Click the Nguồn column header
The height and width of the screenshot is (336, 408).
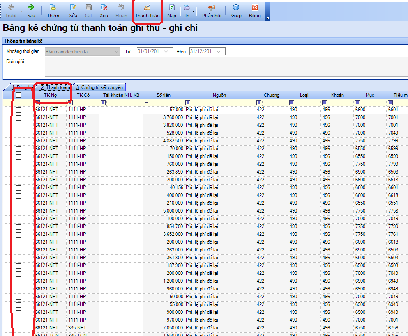pos(219,95)
